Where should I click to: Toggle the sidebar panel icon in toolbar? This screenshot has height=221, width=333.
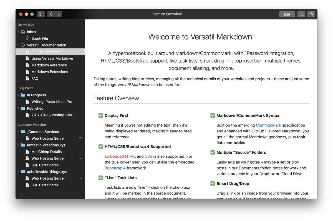41,14
